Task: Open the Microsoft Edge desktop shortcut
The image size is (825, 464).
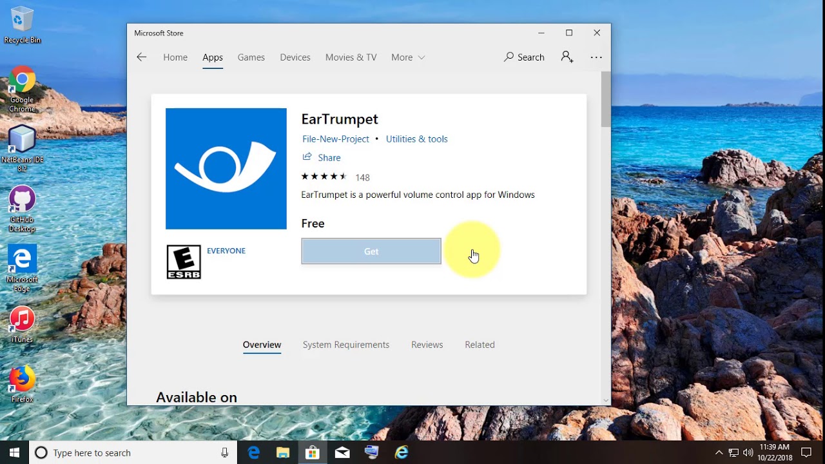Action: pos(22,269)
